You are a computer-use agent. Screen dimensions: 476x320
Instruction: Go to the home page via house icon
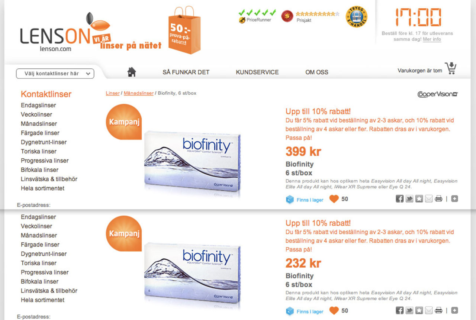pyautogui.click(x=131, y=72)
